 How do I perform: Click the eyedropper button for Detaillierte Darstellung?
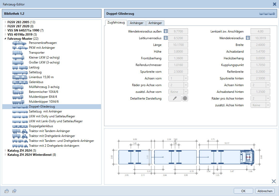pos(175,98)
